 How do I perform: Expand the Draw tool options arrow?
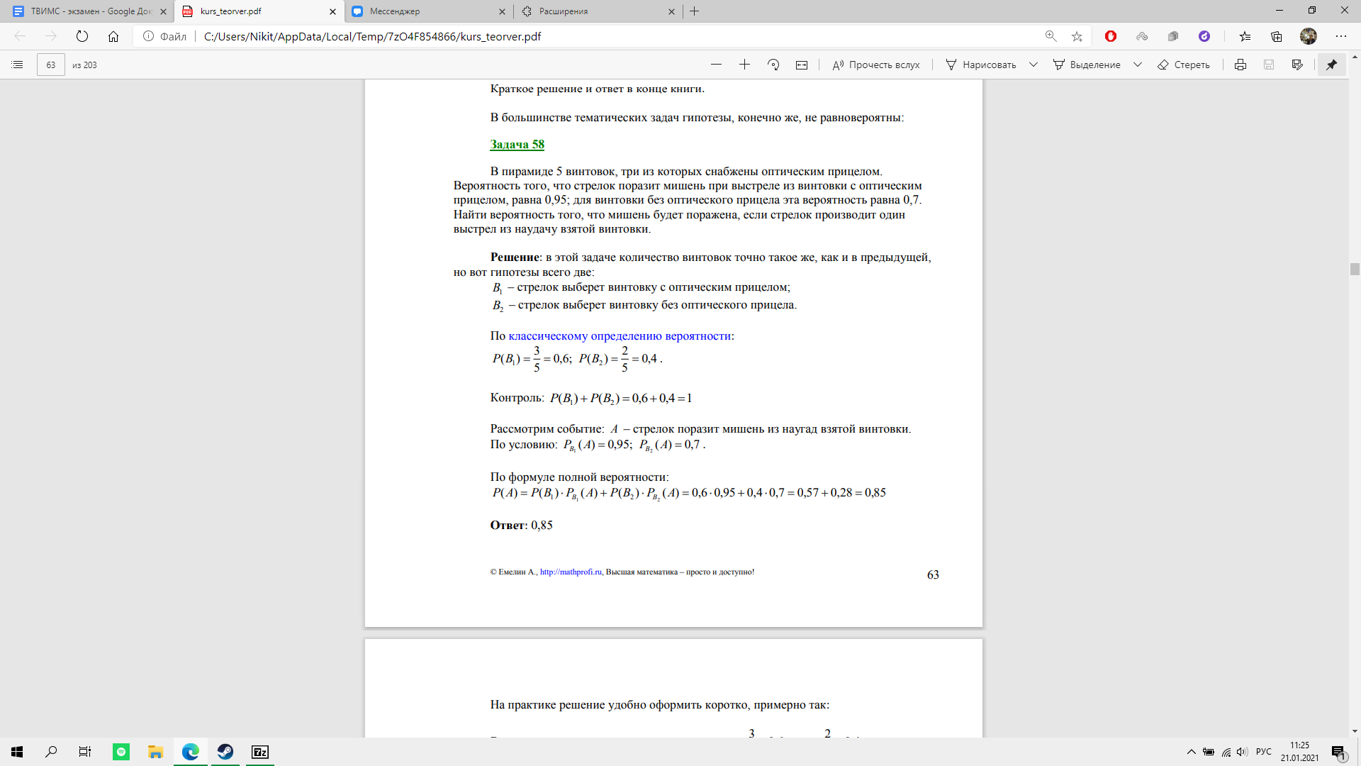tap(1034, 65)
